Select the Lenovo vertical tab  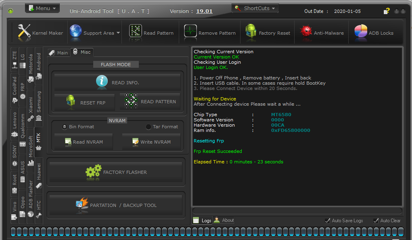click(15, 124)
